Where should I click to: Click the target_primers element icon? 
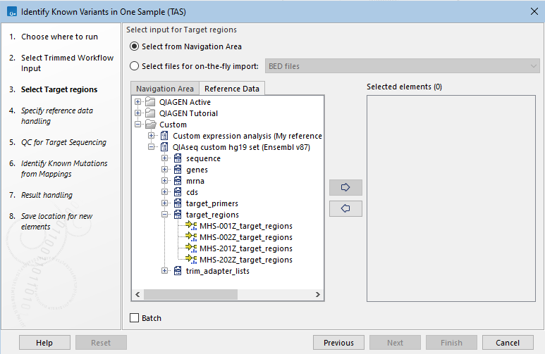click(177, 203)
